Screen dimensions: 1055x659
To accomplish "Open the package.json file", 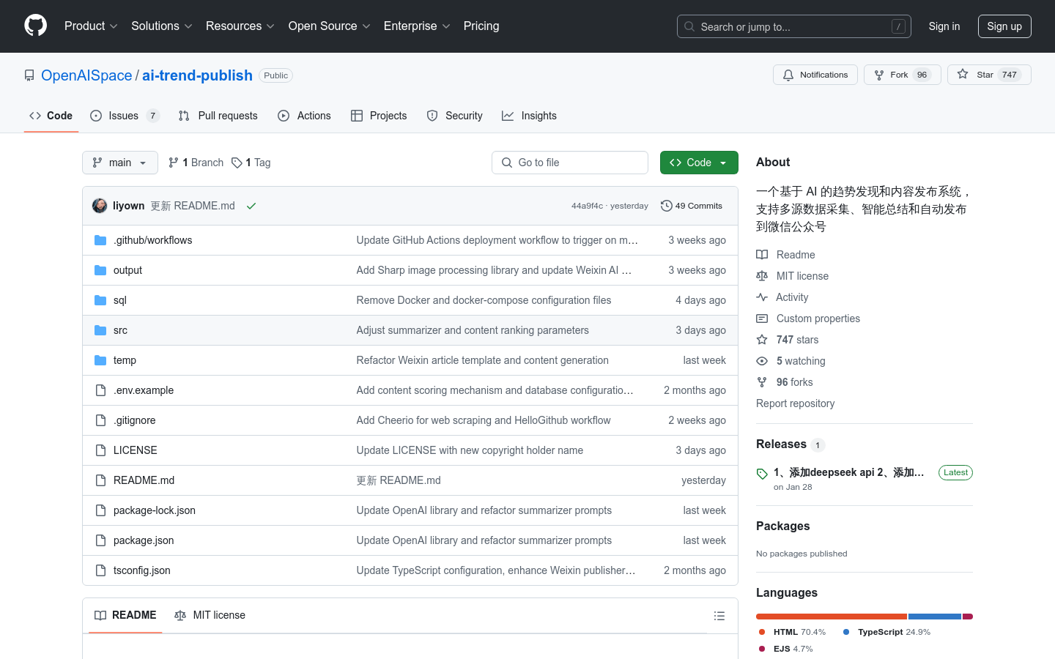I will point(144,540).
